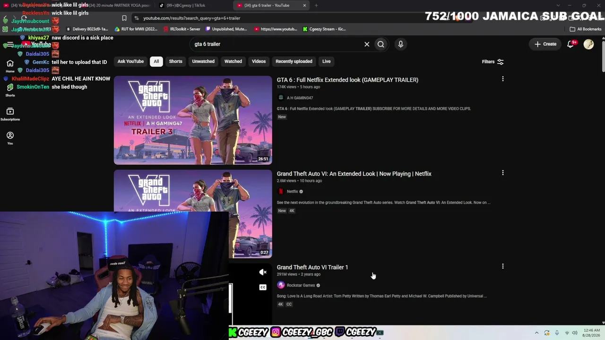
Task: Open YouTube notifications bell
Action: pos(571,44)
